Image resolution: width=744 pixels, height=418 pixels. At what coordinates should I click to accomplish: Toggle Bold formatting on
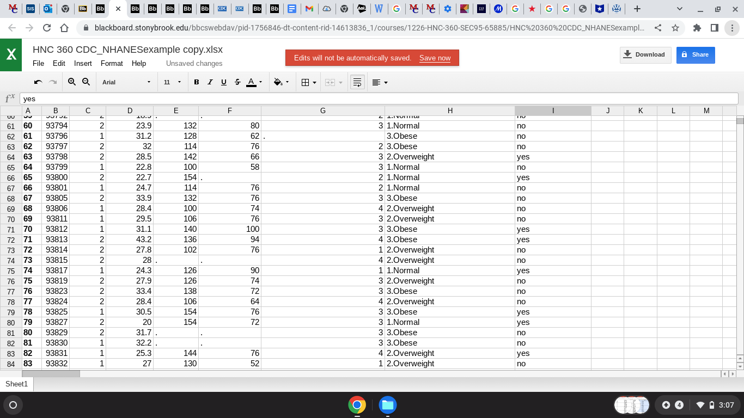[196, 82]
